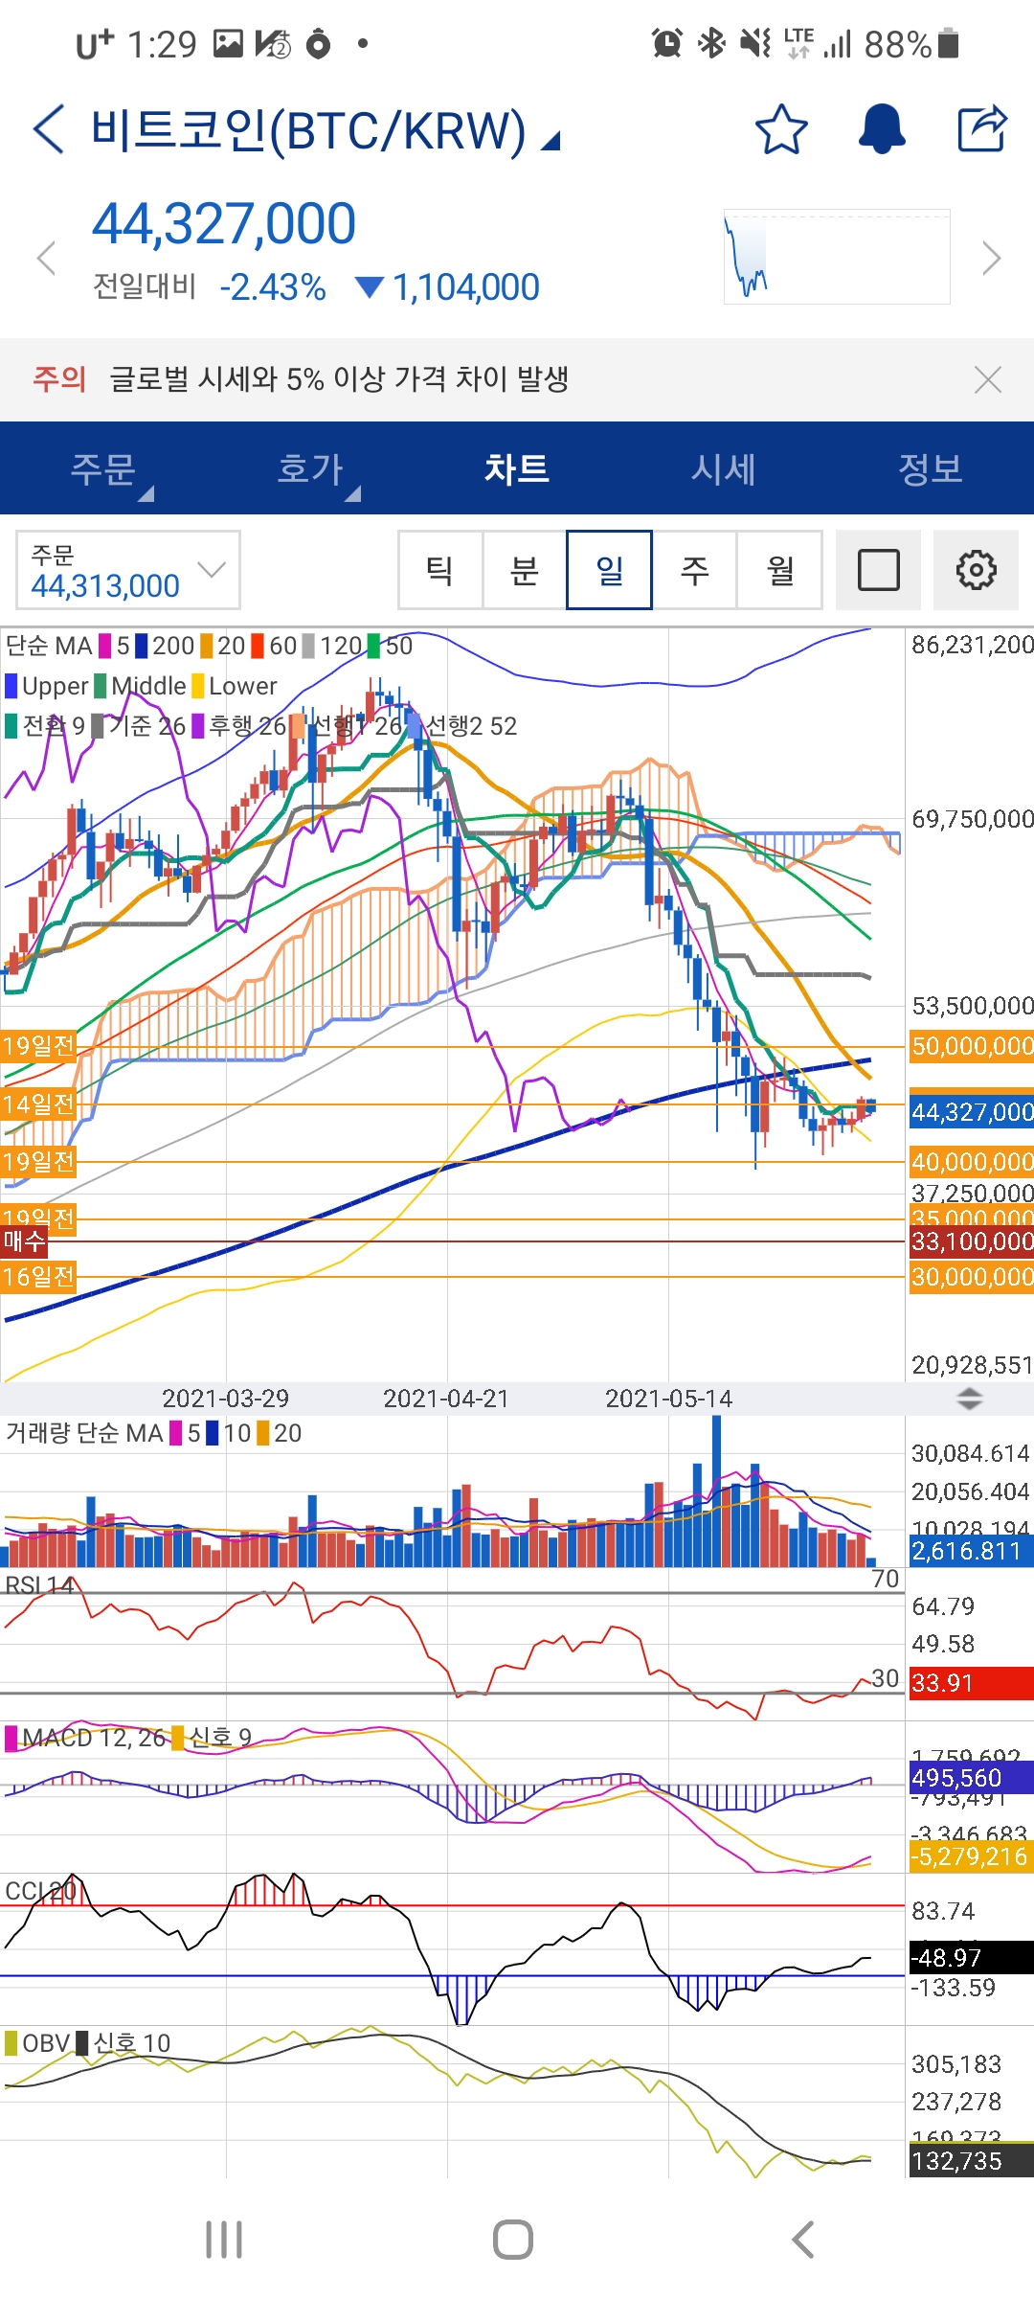Open the mini price chart thumbnail
Image resolution: width=1034 pixels, height=2299 pixels.
click(837, 257)
